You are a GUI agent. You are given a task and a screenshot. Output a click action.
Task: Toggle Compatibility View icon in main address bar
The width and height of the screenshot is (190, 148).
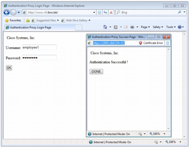[x=99, y=13]
